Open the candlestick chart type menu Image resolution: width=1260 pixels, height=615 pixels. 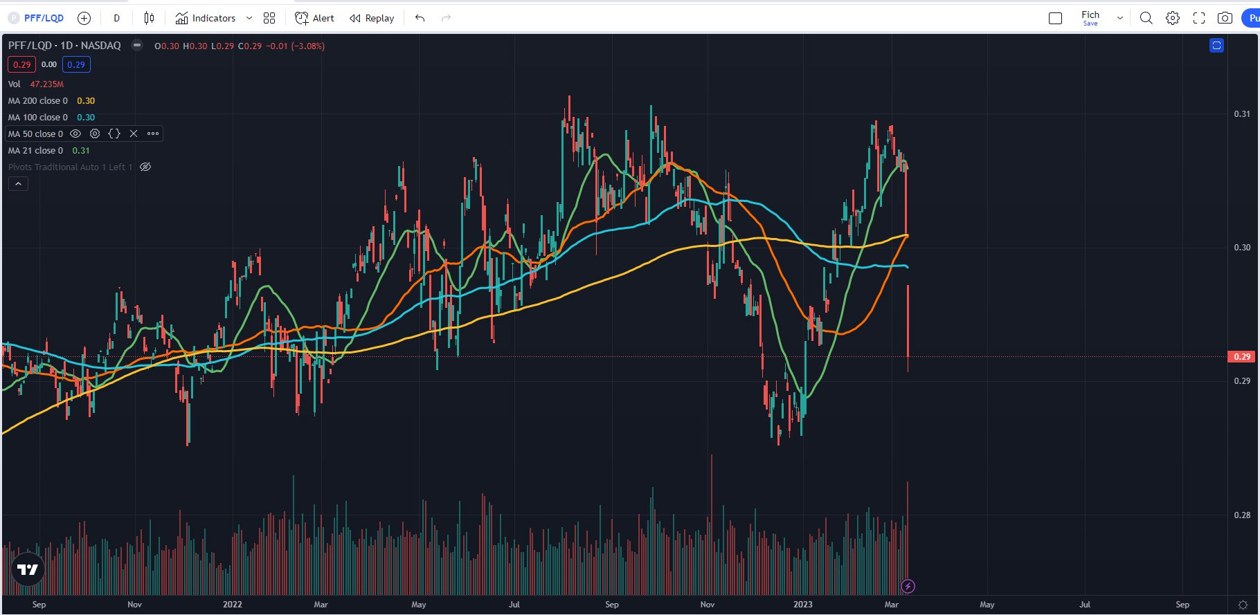point(150,18)
